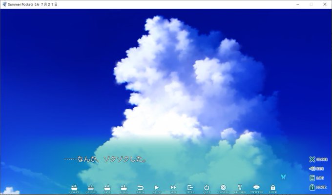Start AUTO play mode

tap(157, 189)
